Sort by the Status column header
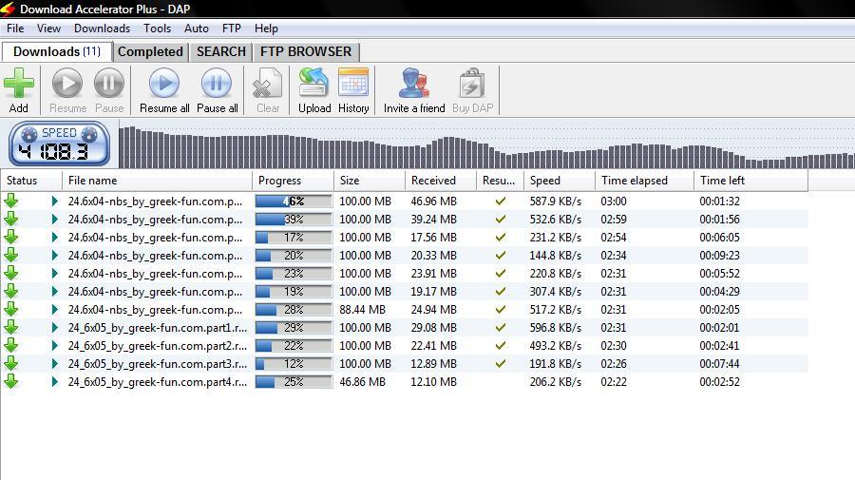855x480 pixels. (31, 181)
